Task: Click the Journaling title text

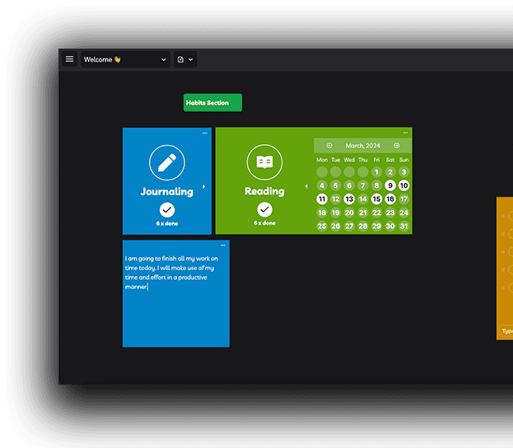Action: click(x=167, y=191)
